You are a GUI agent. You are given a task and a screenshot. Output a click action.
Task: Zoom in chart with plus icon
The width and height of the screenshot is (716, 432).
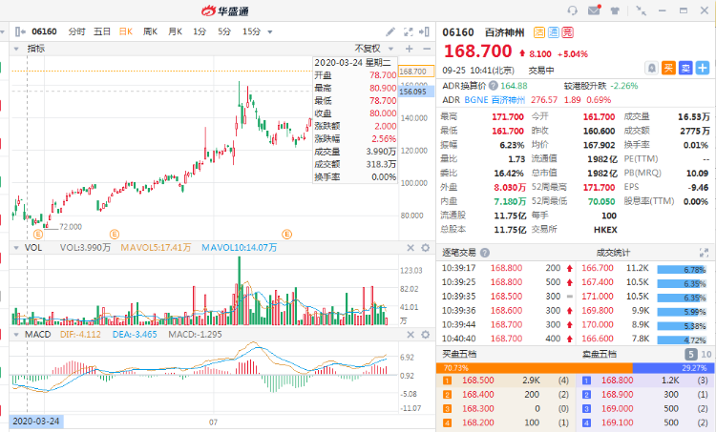(410, 49)
